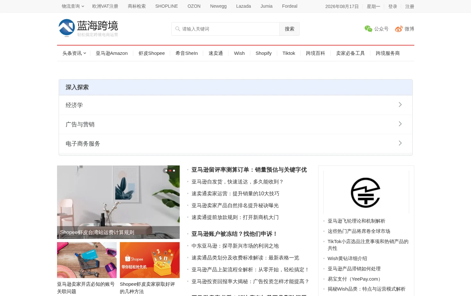Click the 蓝海跨境 site logo
This screenshot has width=471, height=296.
pos(88,28)
